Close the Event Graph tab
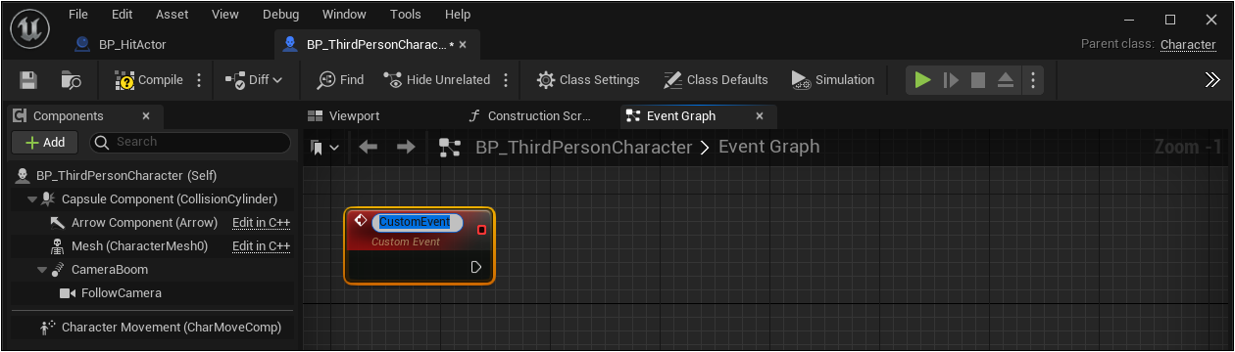 click(x=759, y=115)
